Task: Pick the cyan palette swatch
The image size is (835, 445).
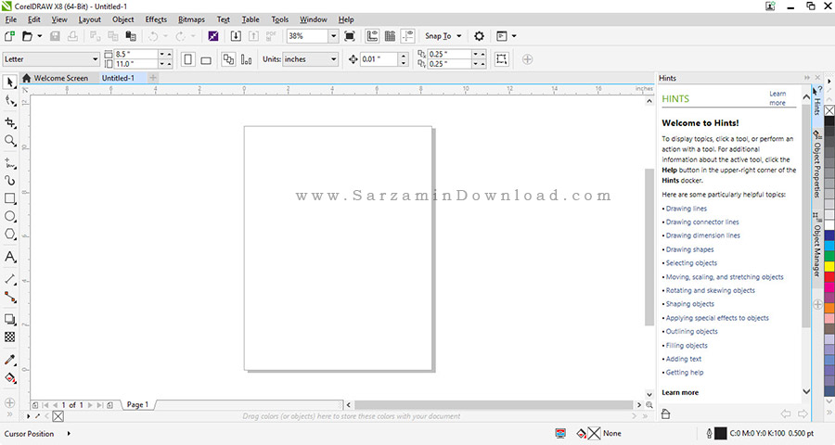Action: tap(829, 246)
